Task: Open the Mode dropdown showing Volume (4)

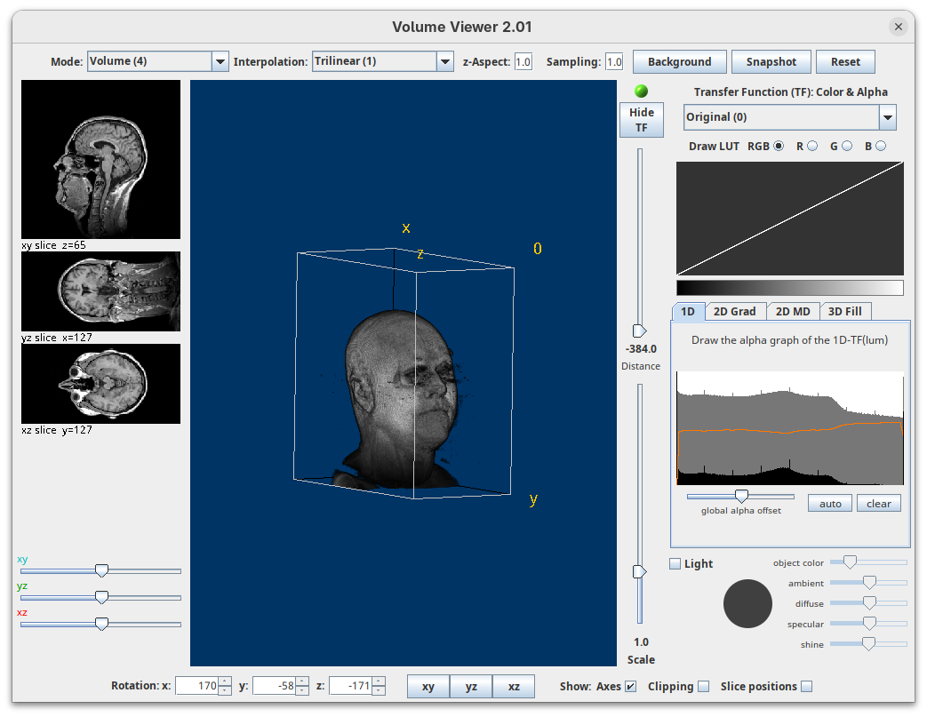Action: point(157,61)
